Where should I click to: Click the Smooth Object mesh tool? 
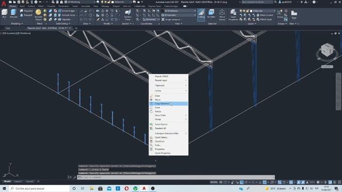tap(38, 15)
